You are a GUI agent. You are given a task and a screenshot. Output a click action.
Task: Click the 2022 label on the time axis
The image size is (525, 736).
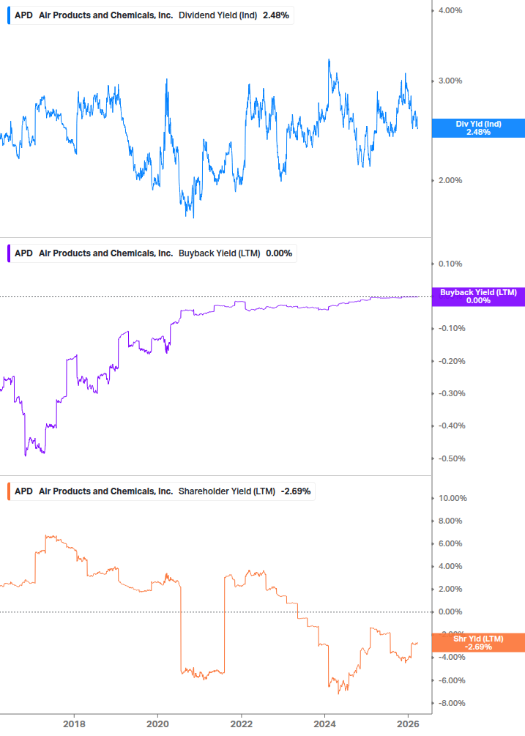241,724
